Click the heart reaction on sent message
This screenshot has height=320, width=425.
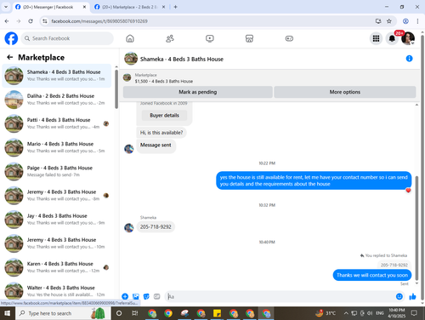[408, 191]
